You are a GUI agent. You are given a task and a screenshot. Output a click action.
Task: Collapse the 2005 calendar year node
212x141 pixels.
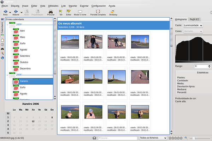pos(7,25)
